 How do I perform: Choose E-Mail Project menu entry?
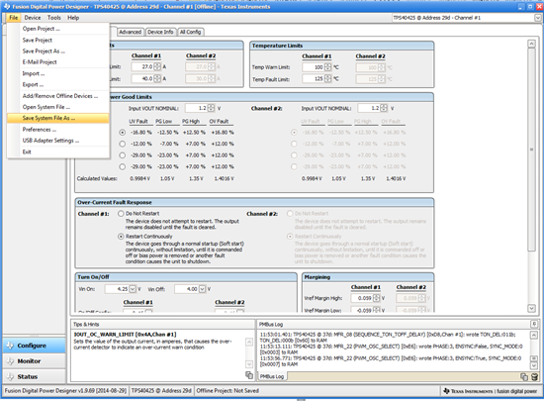58,62
